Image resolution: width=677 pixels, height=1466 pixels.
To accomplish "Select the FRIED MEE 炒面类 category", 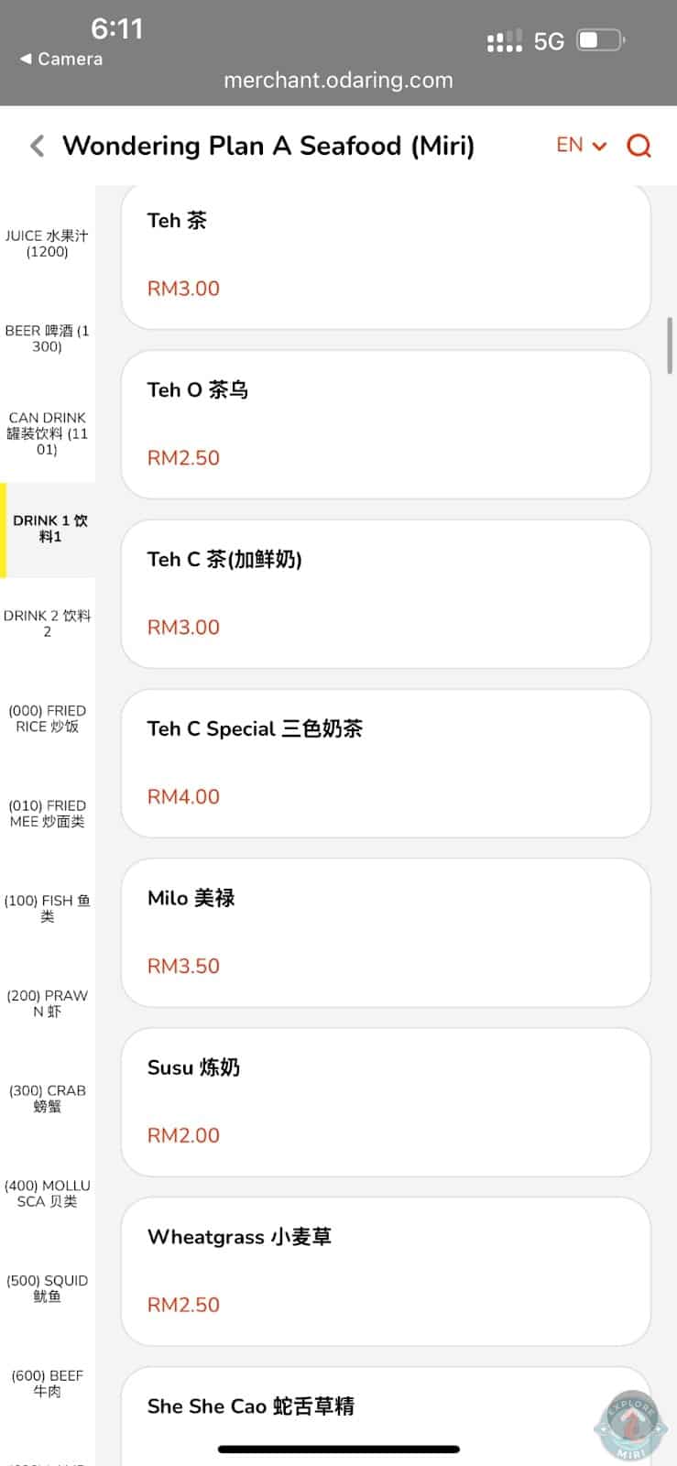I will click(x=47, y=814).
